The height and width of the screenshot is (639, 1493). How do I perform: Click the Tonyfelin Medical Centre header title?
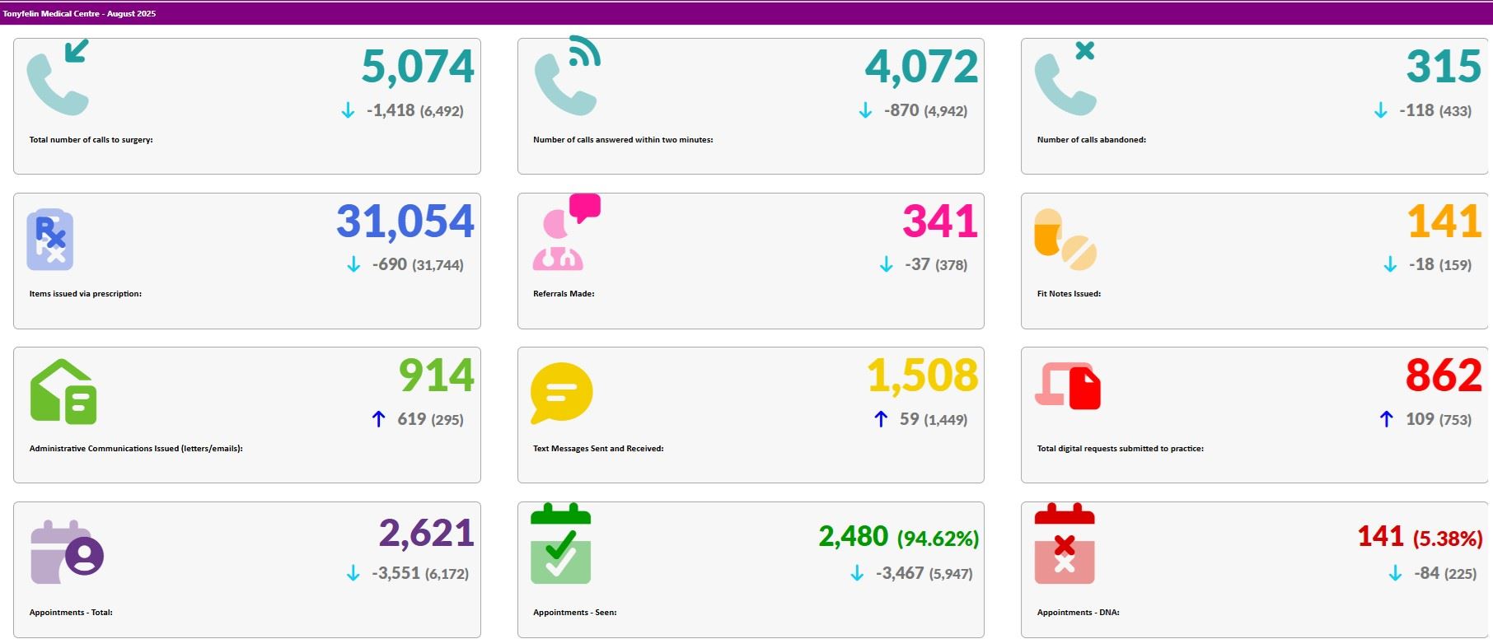pos(79,14)
